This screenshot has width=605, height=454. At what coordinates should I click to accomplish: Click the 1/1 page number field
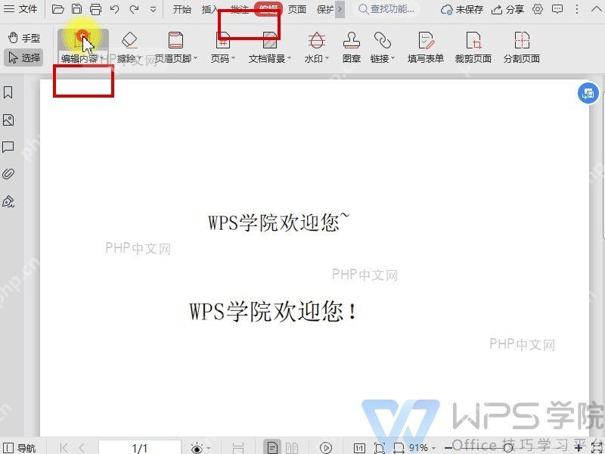tap(140, 447)
